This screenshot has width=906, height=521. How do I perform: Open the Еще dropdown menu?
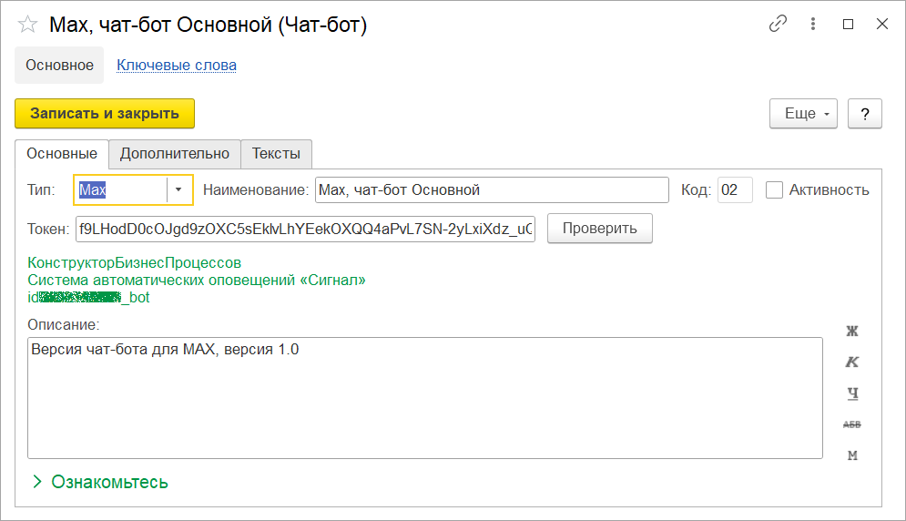pyautogui.click(x=803, y=114)
